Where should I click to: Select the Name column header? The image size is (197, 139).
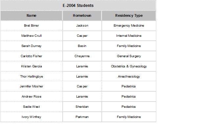pyautogui.click(x=32, y=15)
